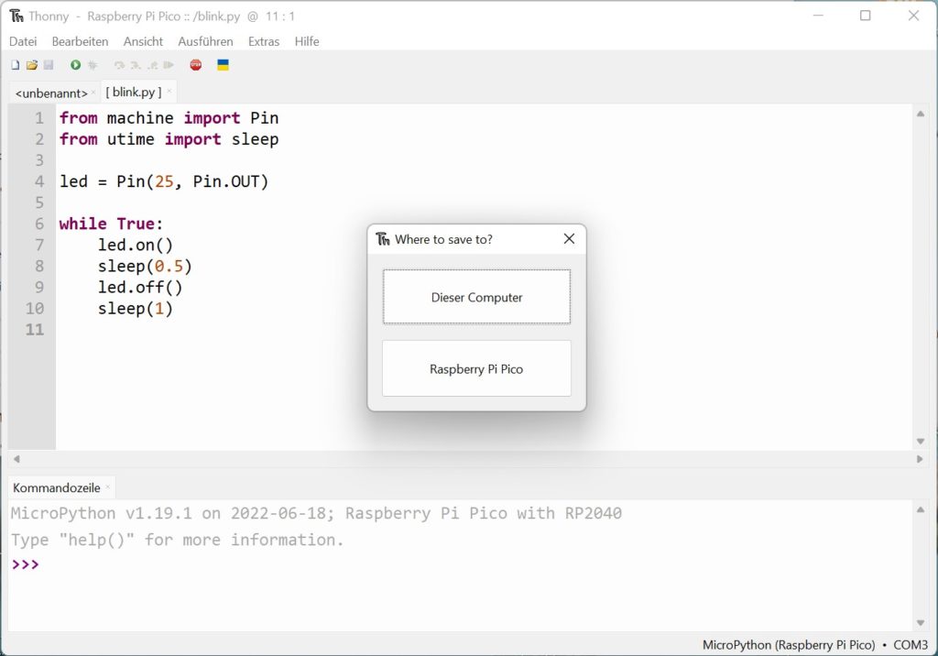Minimize the Thonny window
The width and height of the screenshot is (938, 656).
click(x=818, y=16)
